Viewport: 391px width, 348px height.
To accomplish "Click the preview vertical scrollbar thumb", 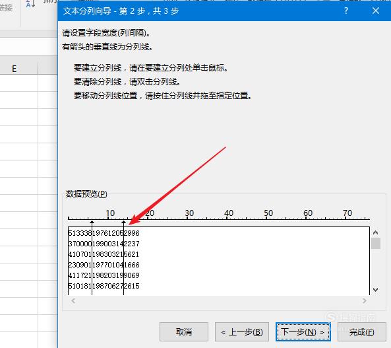I will (x=376, y=243).
